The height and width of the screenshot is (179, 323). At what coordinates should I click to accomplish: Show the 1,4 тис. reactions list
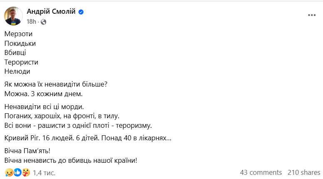pos(44,172)
